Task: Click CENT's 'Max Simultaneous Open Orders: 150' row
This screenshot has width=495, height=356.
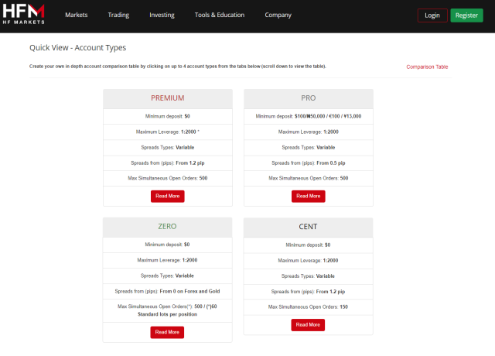Action: click(308, 307)
